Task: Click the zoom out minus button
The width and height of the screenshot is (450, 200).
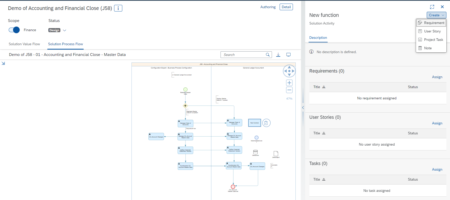Action: pyautogui.click(x=289, y=90)
